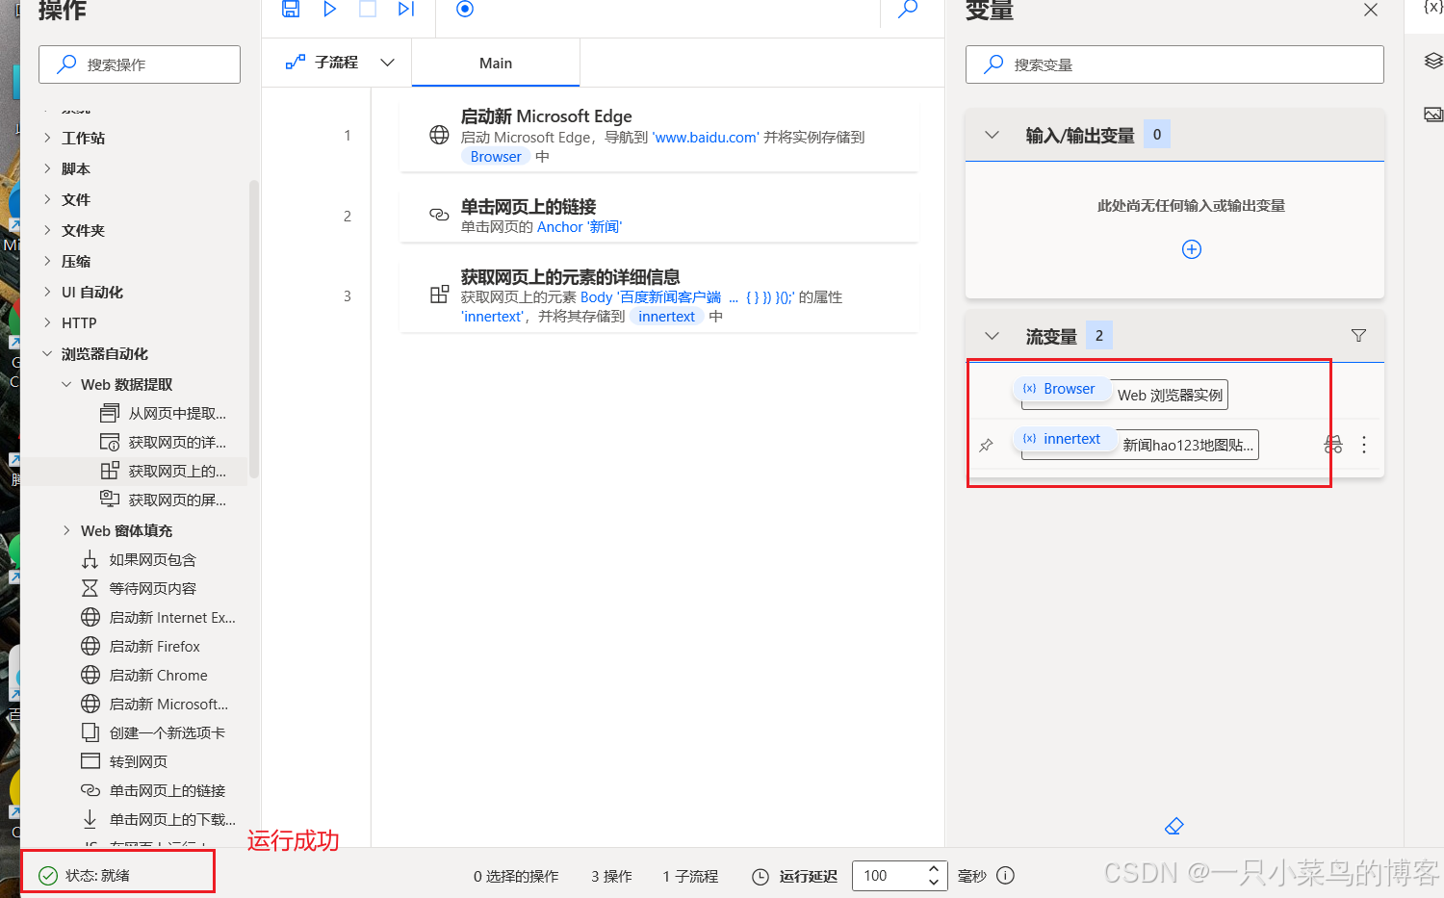The height and width of the screenshot is (898, 1444).
Task: Decrease run delay stepper down arrow
Action: click(x=933, y=882)
